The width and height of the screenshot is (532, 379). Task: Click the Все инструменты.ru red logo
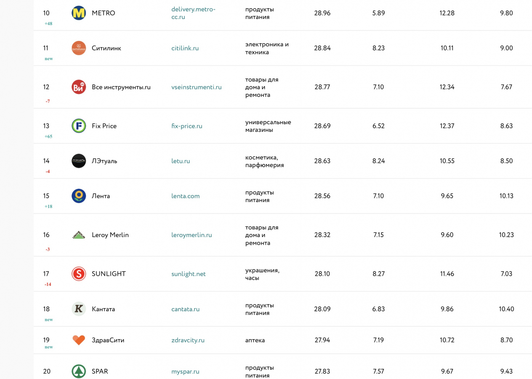point(79,87)
